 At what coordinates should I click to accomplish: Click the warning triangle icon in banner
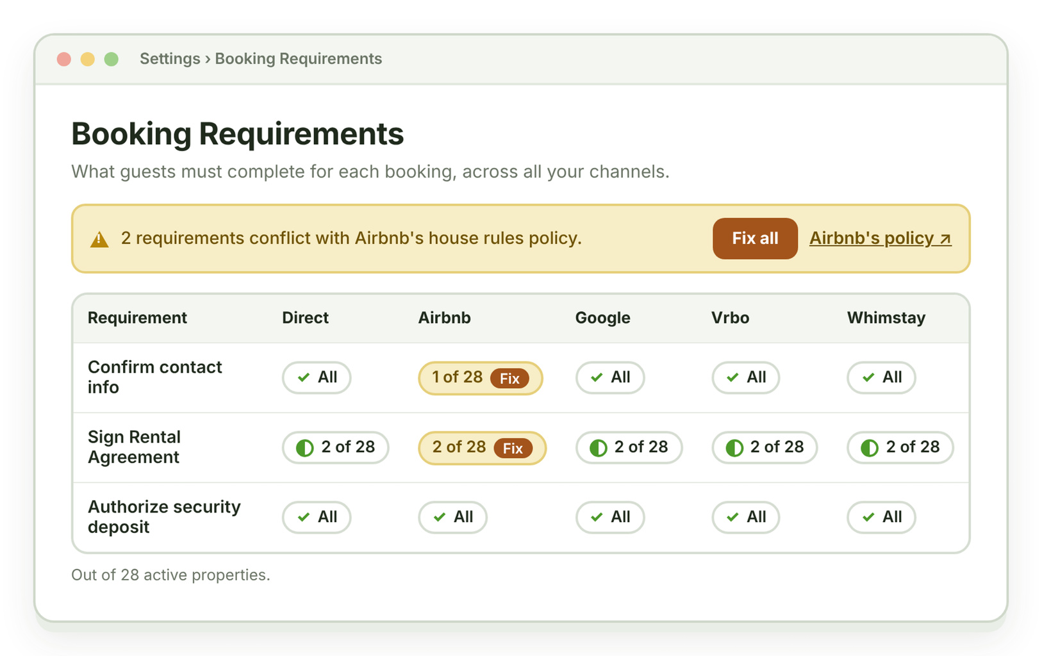click(x=99, y=239)
